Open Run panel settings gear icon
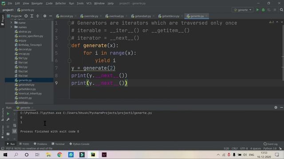The image size is (284, 159). pos(276,107)
